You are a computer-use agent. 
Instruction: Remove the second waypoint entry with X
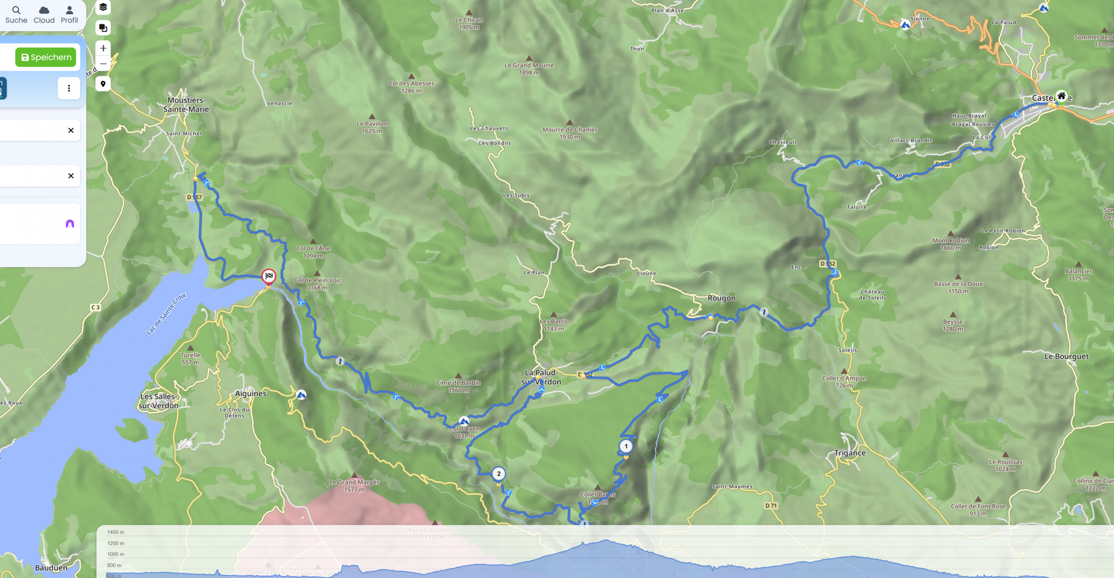(71, 176)
